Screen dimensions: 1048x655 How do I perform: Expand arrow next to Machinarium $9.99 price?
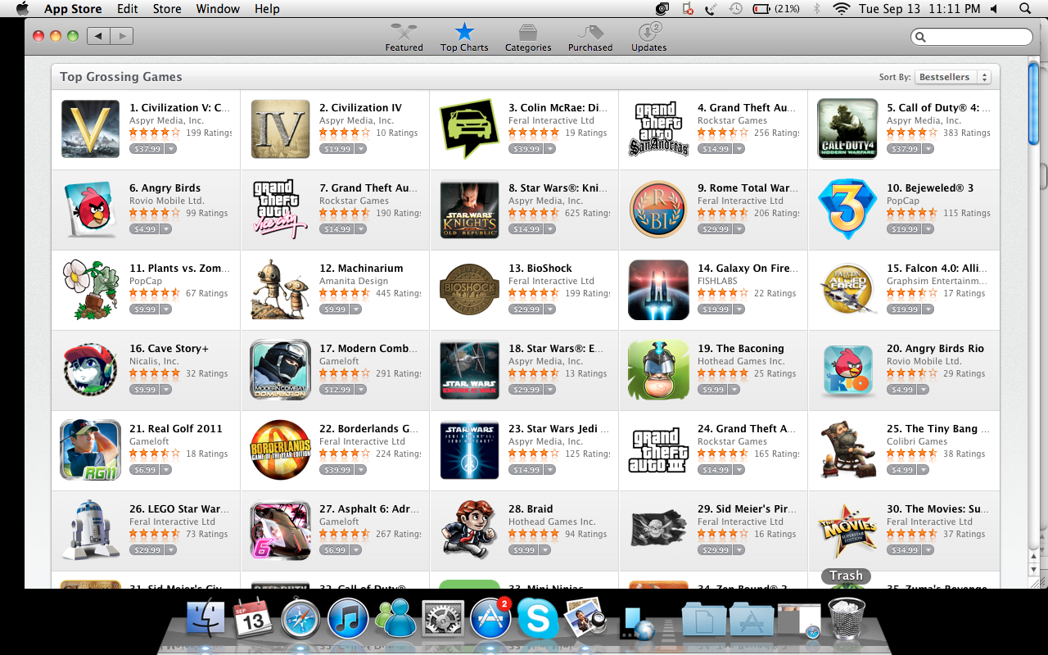pos(356,309)
